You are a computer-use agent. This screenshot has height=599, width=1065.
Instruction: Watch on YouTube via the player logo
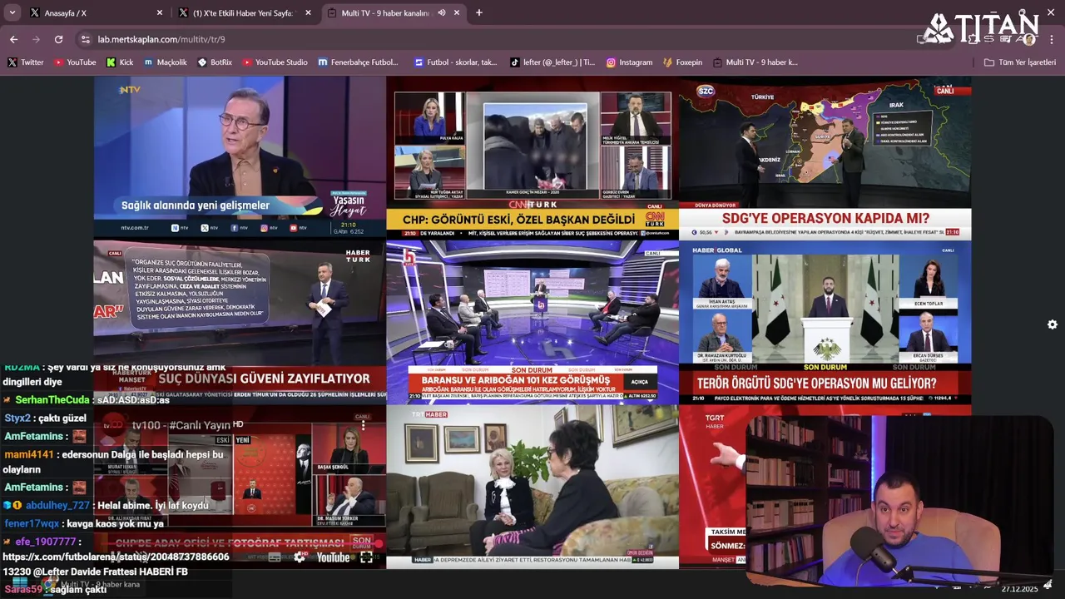(x=333, y=557)
